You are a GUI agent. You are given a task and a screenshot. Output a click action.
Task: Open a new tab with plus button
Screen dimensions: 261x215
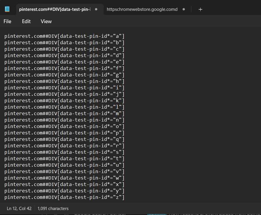click(x=200, y=9)
